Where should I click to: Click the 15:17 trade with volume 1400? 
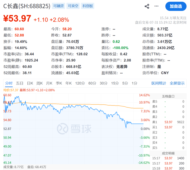[x=168, y=158]
